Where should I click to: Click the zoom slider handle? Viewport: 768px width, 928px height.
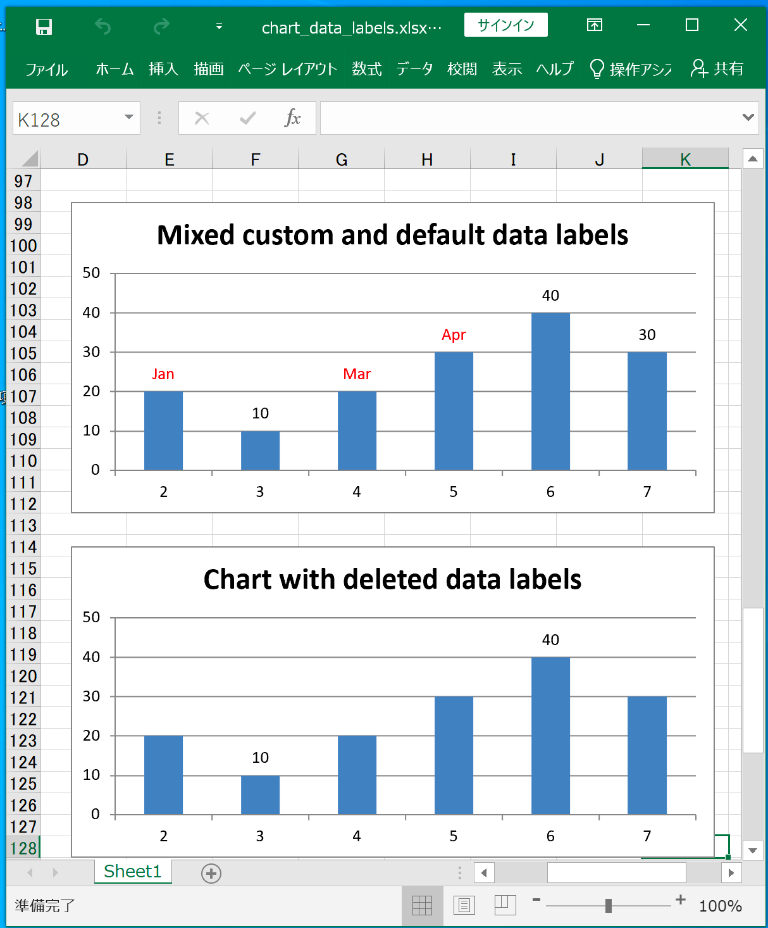608,906
